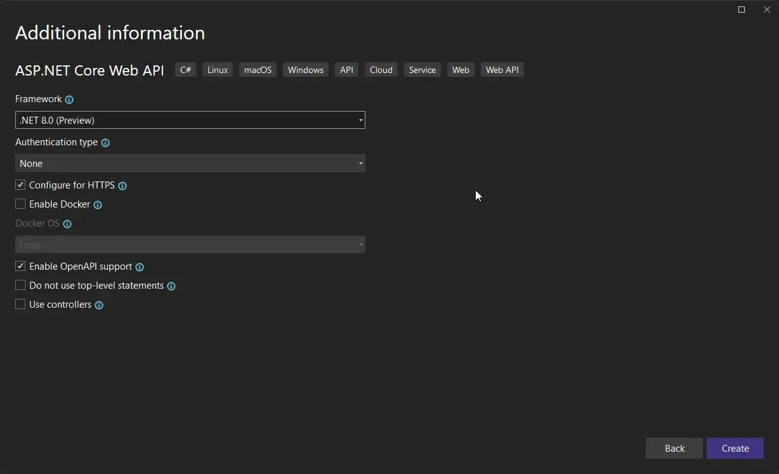This screenshot has height=474, width=779.
Task: Click the Authentication type info icon
Action: (x=105, y=142)
